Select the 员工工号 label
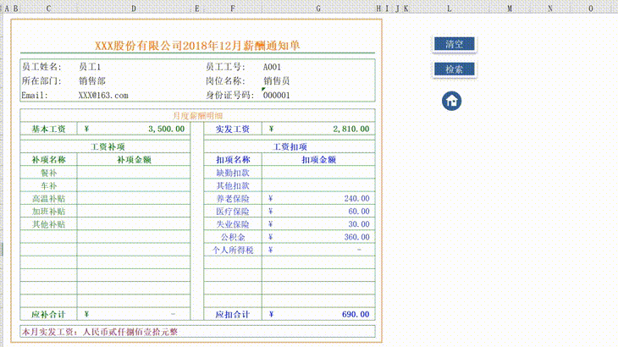Image resolution: width=618 pixels, height=347 pixels. (x=225, y=67)
